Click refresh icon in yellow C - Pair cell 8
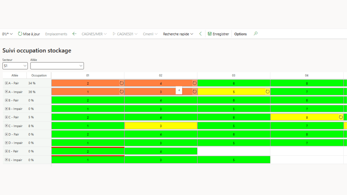Image resolution: width=347 pixels, height=195 pixels. [341, 117]
